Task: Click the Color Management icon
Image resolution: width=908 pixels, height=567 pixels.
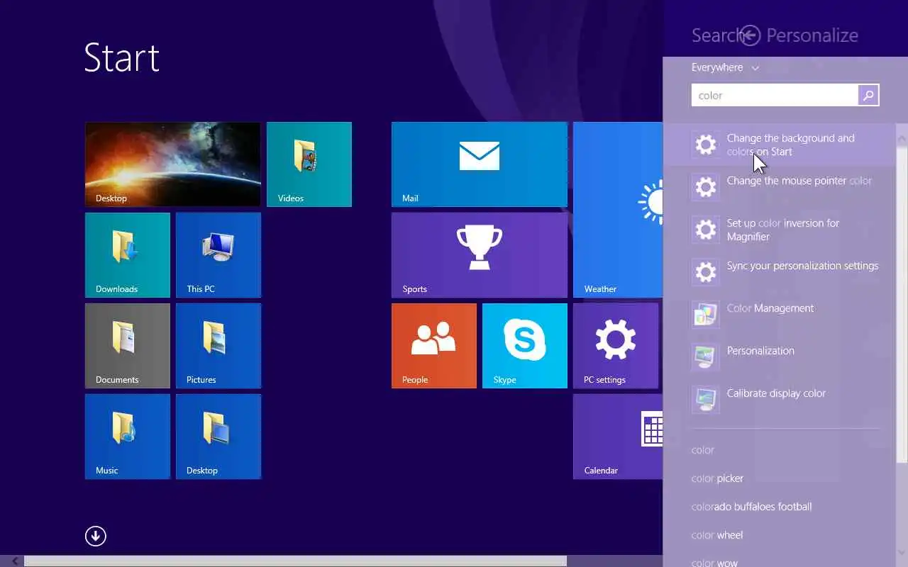Action: coord(706,315)
